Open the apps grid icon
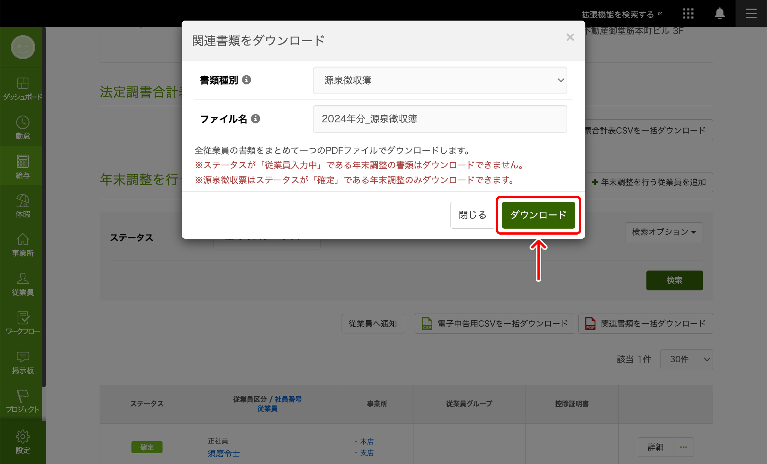Image resolution: width=767 pixels, height=464 pixels. tap(688, 14)
